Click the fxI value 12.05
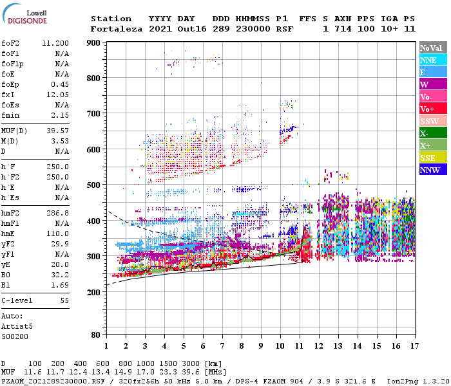This screenshot has width=451, height=386. (57, 95)
